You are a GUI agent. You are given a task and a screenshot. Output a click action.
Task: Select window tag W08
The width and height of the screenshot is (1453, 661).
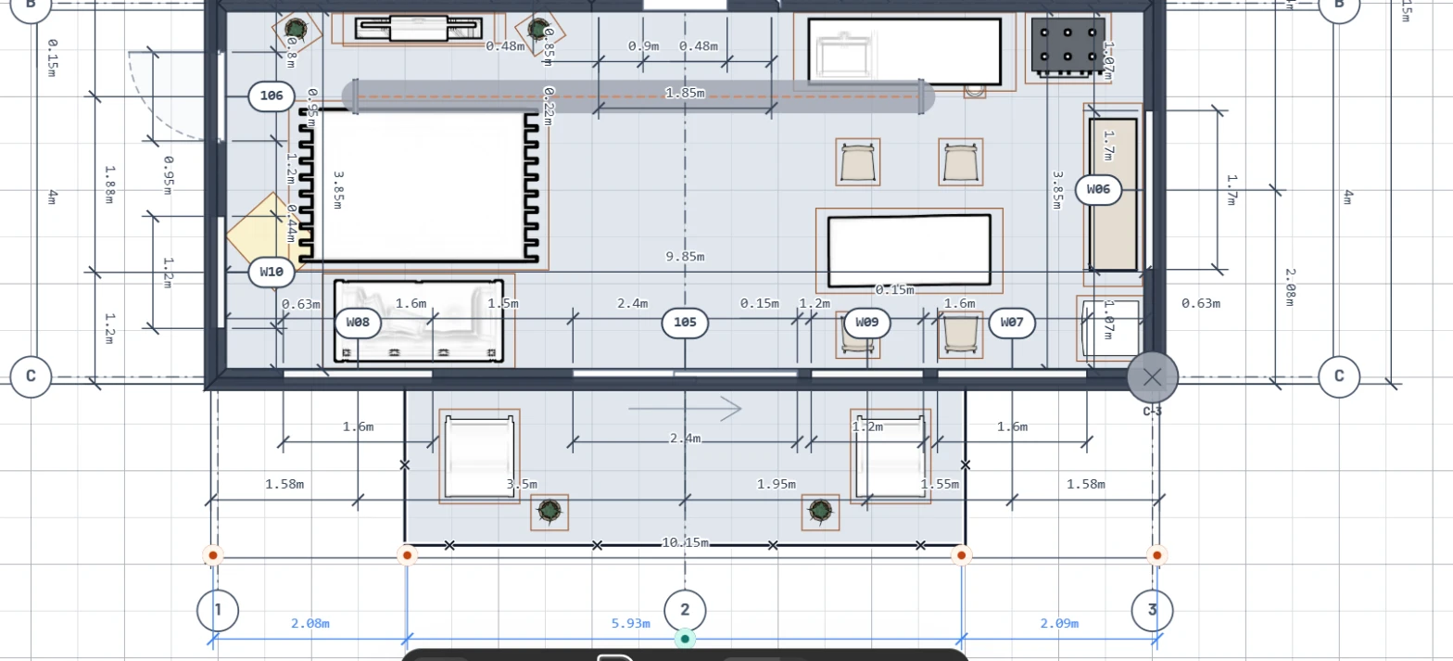[x=358, y=323]
